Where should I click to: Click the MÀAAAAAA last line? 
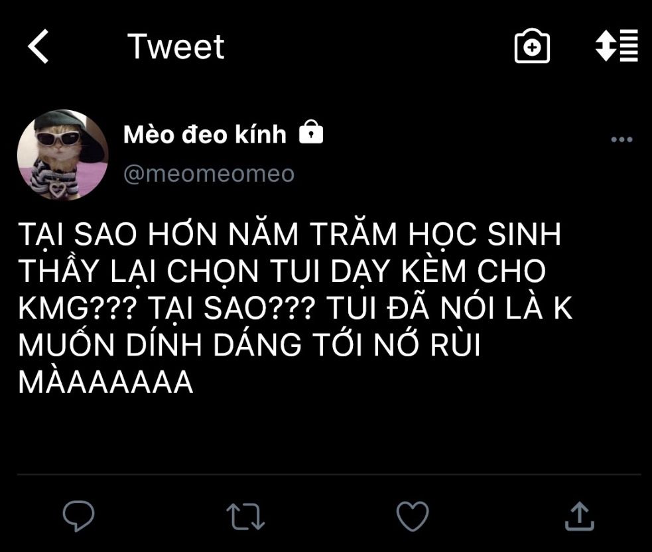tap(105, 381)
